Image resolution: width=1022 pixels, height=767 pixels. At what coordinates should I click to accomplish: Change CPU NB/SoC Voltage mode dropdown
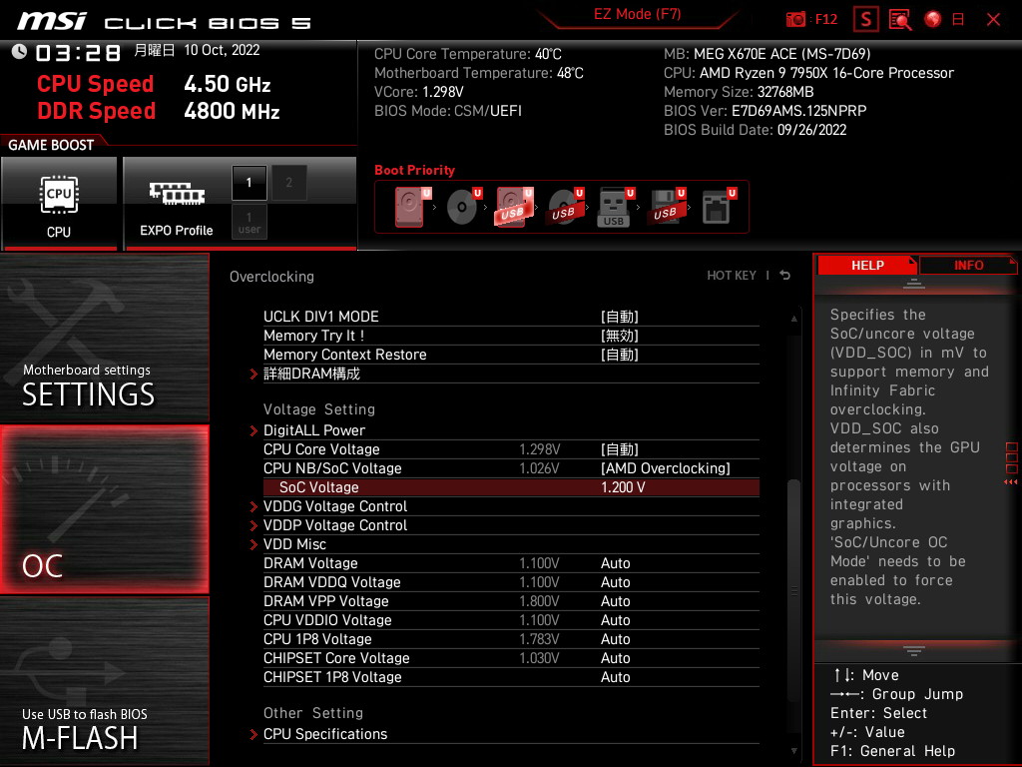coord(666,467)
